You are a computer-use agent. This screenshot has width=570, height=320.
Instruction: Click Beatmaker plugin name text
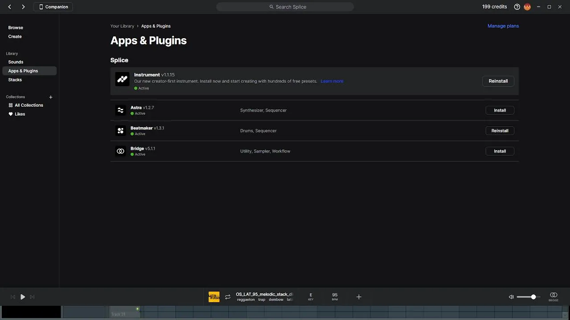[x=142, y=128]
